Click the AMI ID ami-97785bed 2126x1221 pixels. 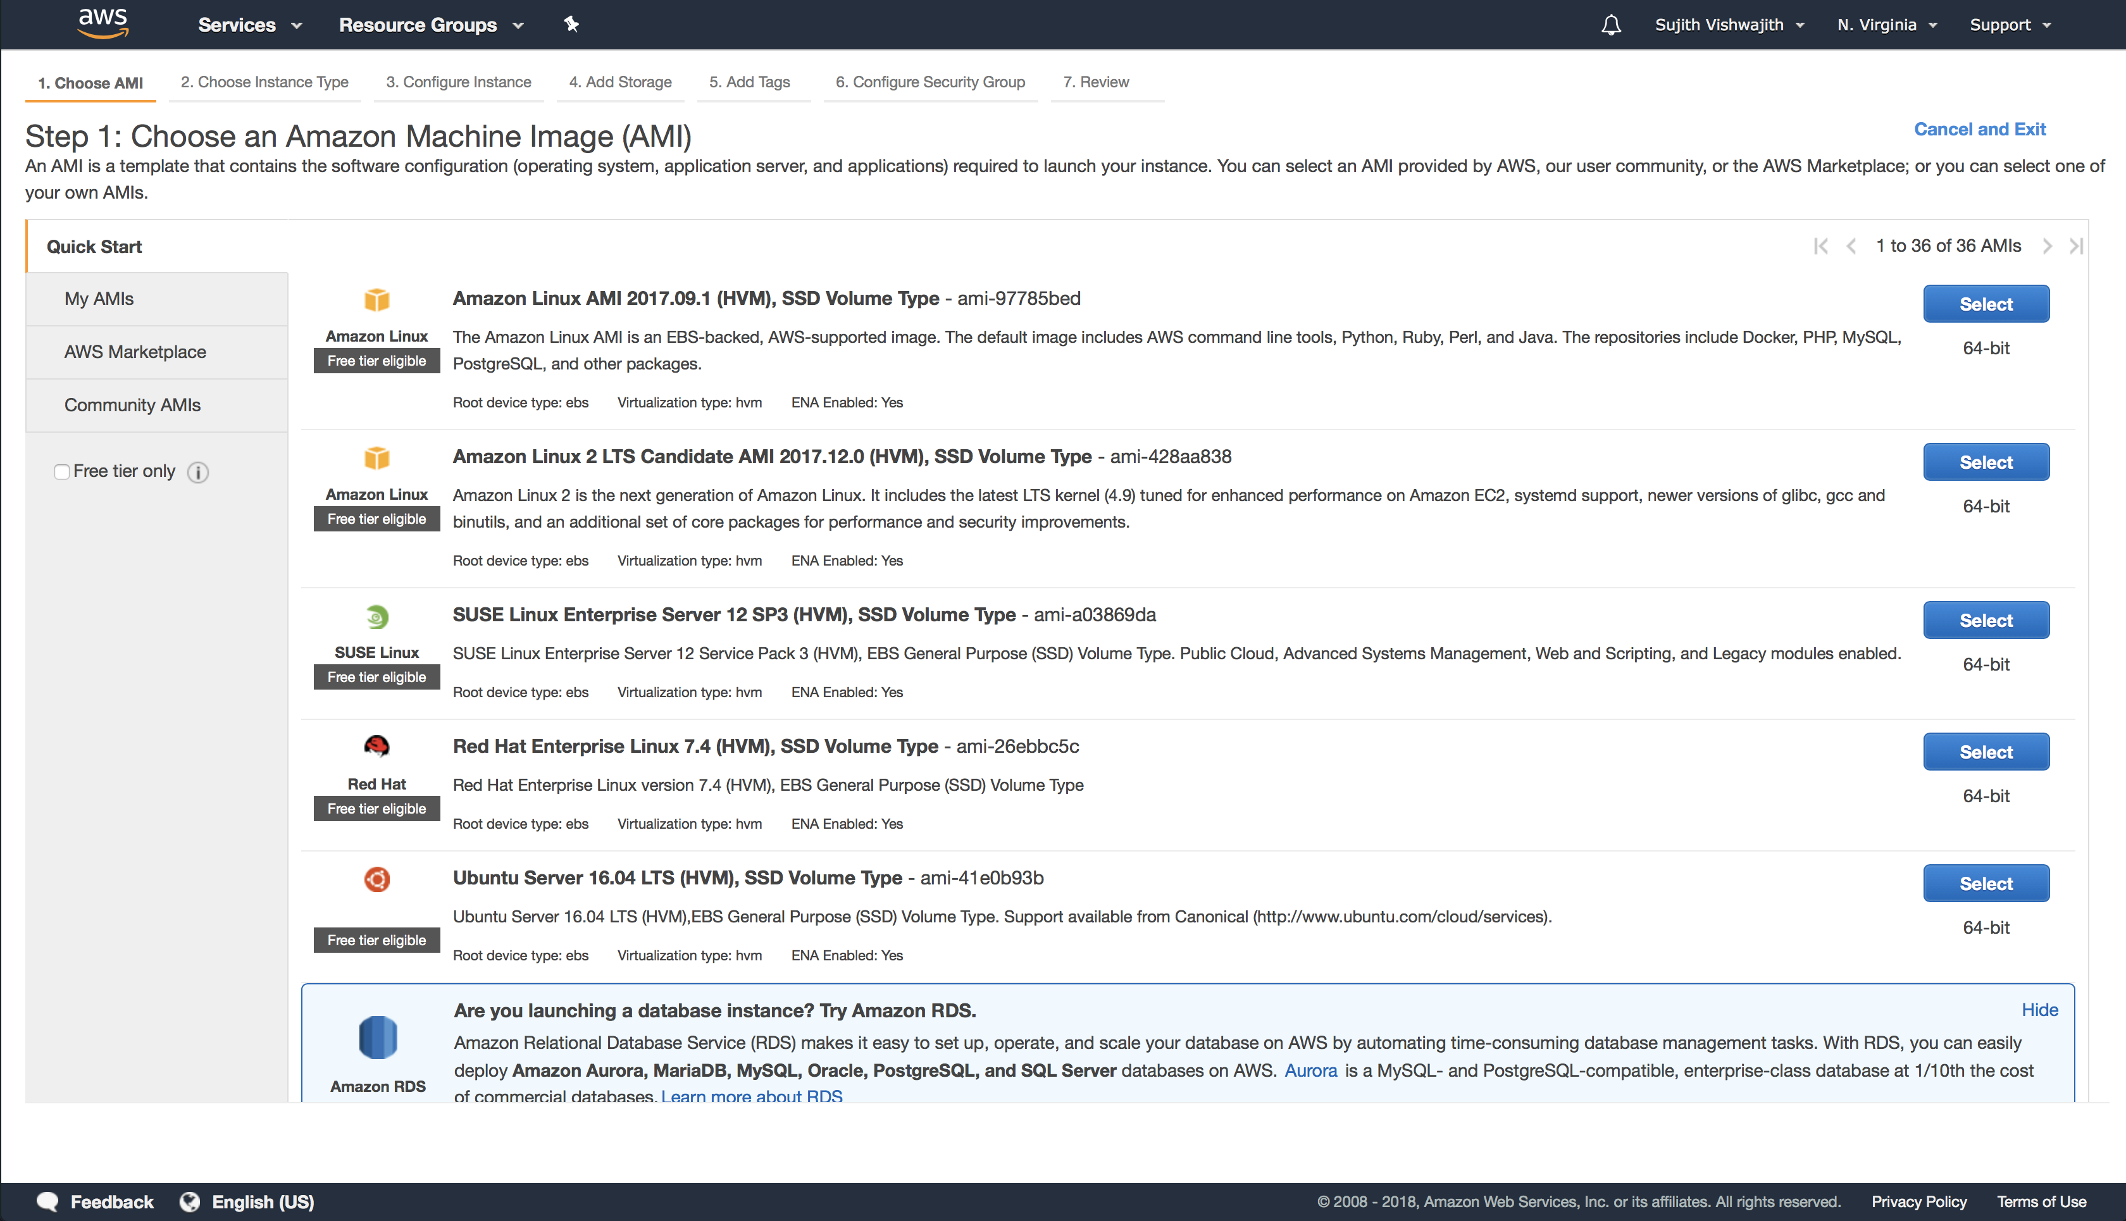click(1019, 299)
